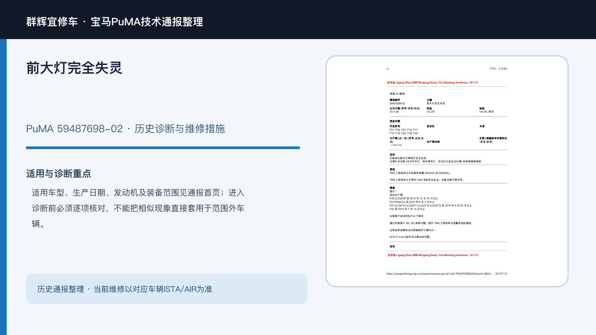Click the 2014/7/31 date in document footer
Viewport: 596px width, 335px height.
[501, 274]
